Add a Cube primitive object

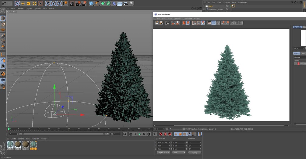(x=91, y=3)
